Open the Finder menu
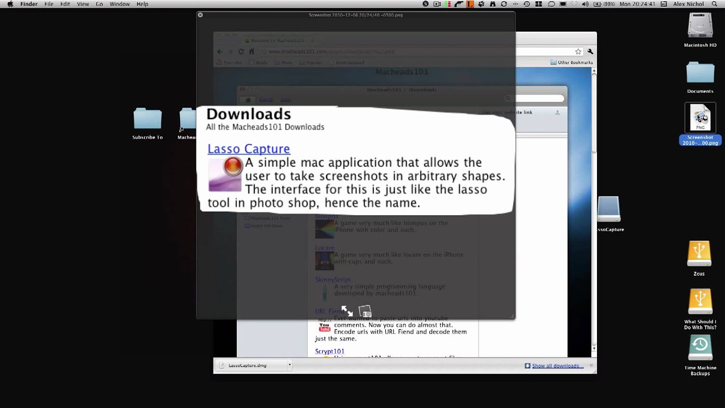Screen dimensions: 725x408 (29, 4)
